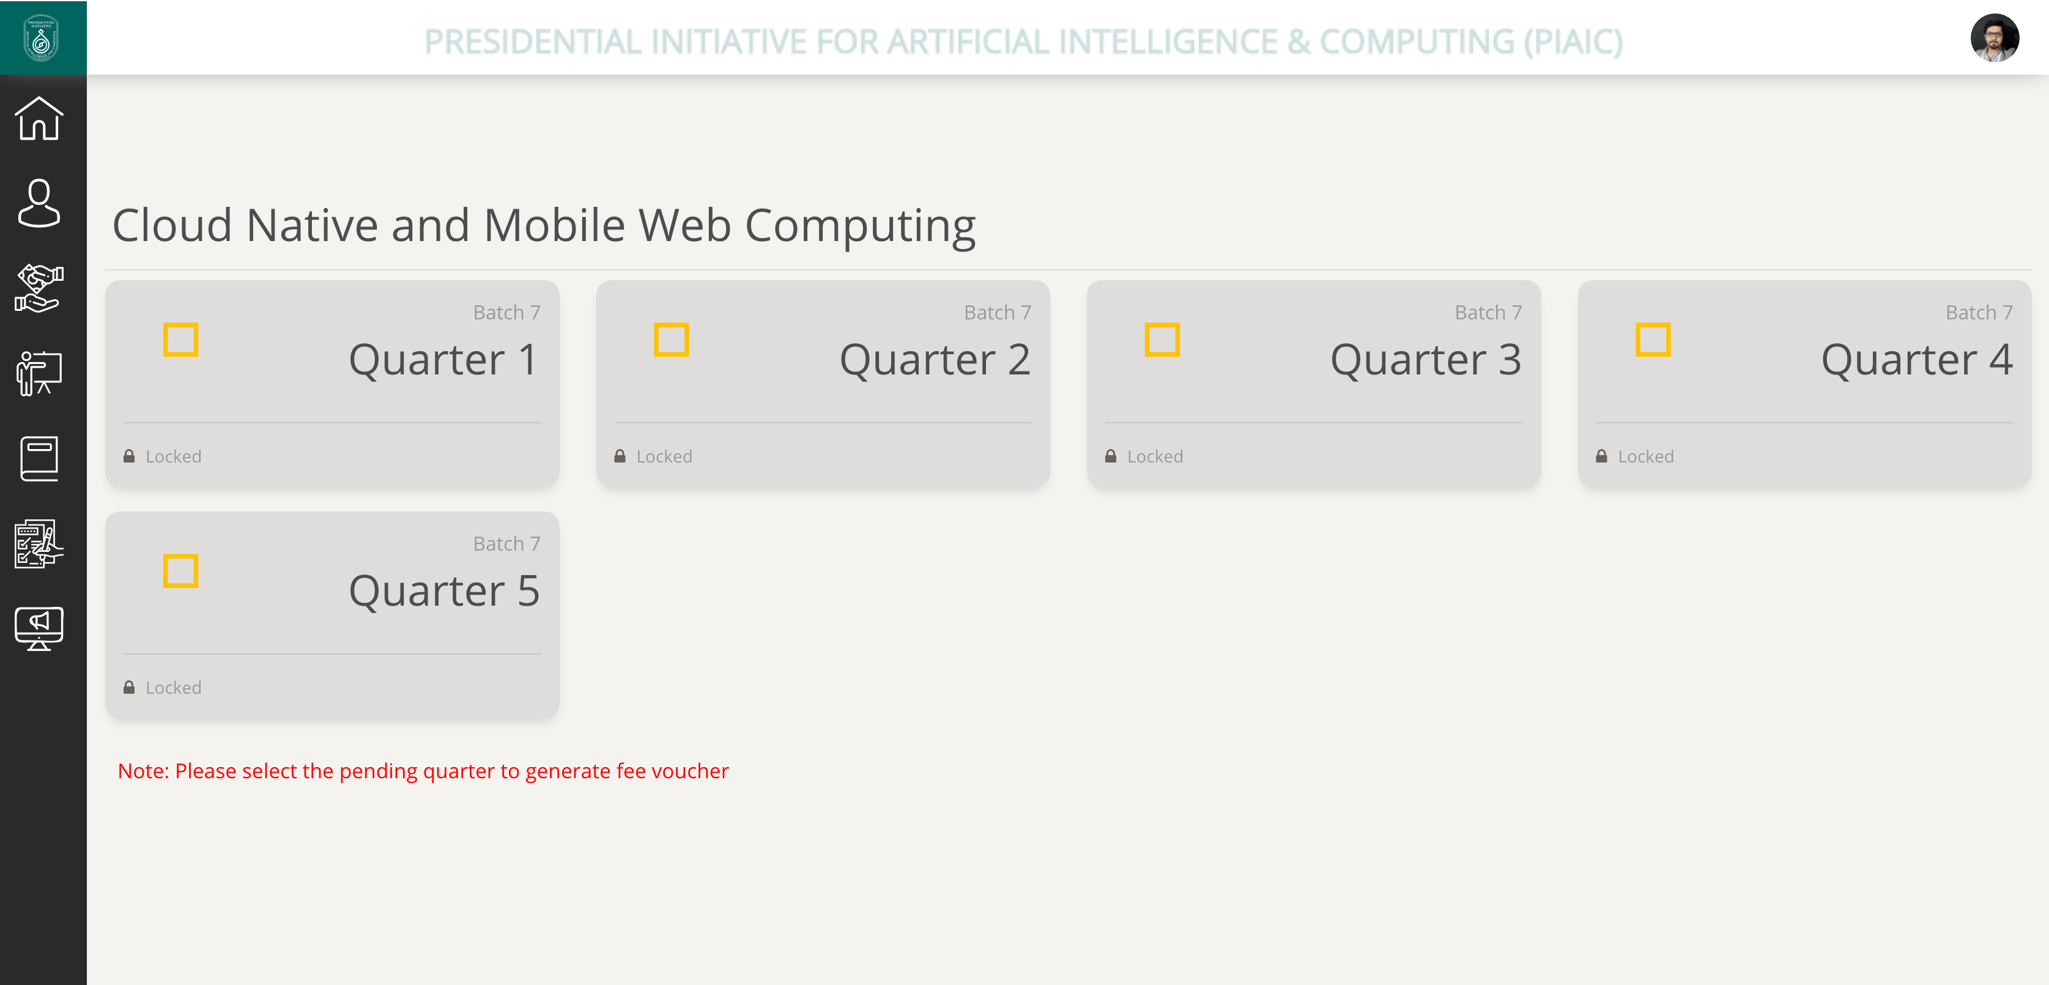The image size is (2049, 985).
Task: Check the Quarter 3 yellow checkbox
Action: tap(1162, 340)
